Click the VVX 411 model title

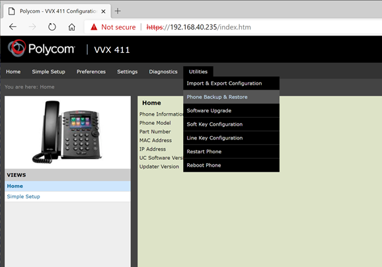[112, 50]
